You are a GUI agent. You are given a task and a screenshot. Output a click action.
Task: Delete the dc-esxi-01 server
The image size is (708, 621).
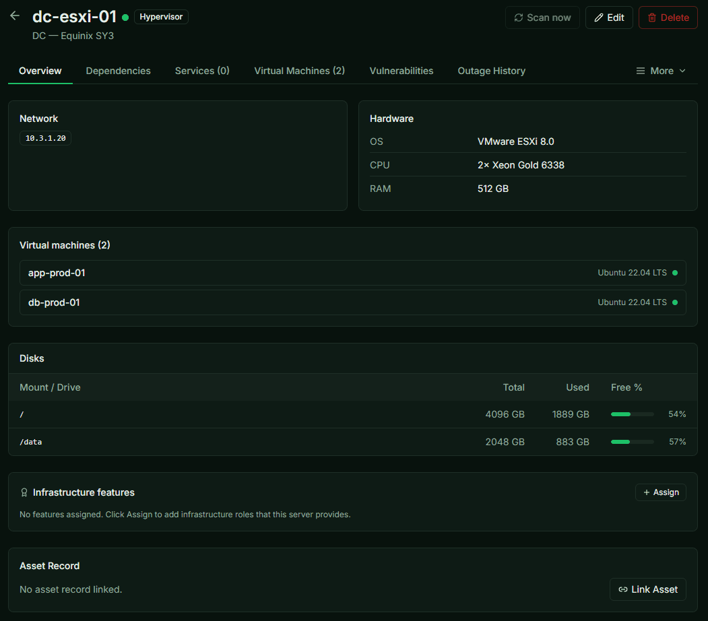668,18
